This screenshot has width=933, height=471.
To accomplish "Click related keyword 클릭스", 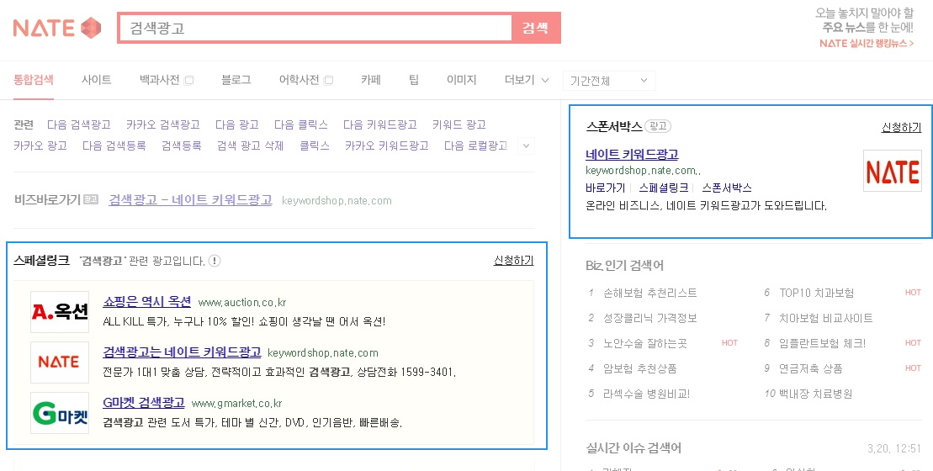I will 315,146.
